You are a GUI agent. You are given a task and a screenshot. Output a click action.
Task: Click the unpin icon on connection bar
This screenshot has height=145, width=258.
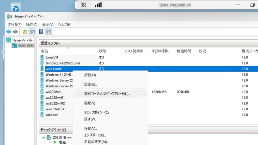click(x=84, y=5)
